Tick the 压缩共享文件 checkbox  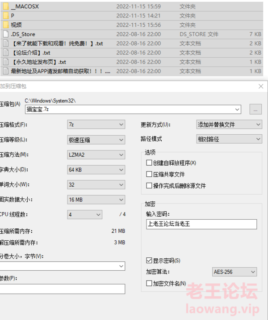(149, 174)
